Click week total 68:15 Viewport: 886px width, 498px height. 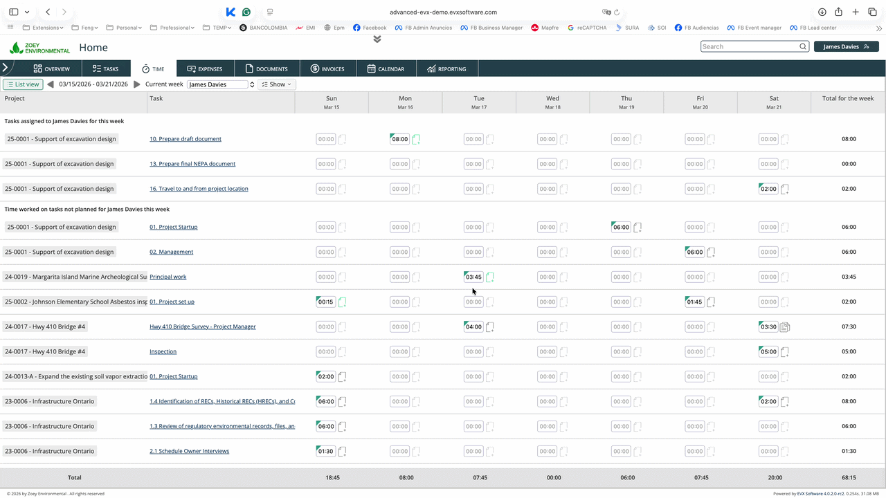(x=849, y=477)
